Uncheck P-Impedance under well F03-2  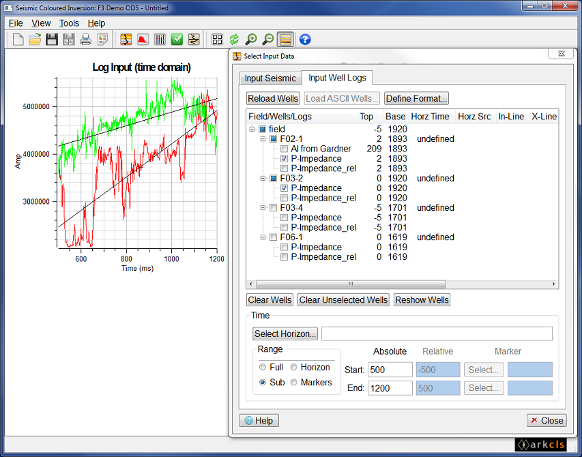click(x=284, y=188)
